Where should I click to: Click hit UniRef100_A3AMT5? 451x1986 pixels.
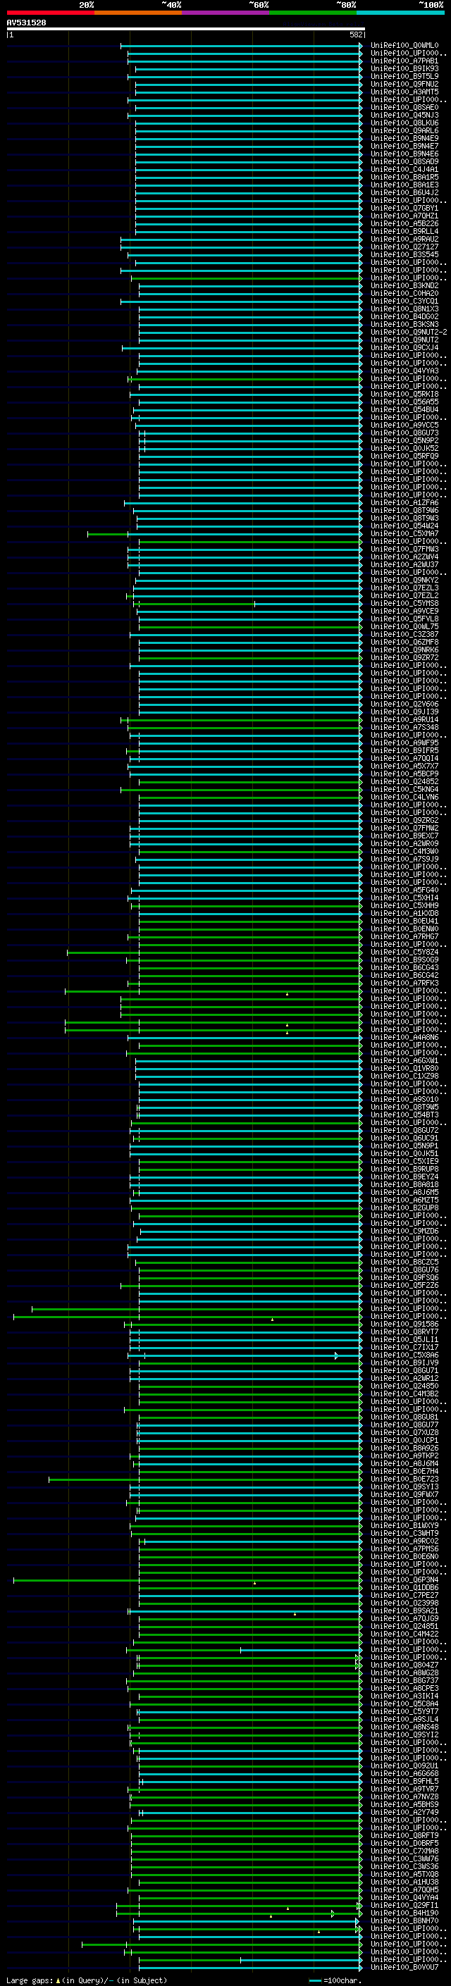pyautogui.click(x=404, y=92)
